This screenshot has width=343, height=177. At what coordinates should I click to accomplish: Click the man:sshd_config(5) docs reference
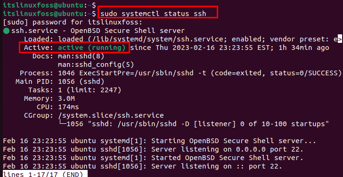click(x=96, y=64)
